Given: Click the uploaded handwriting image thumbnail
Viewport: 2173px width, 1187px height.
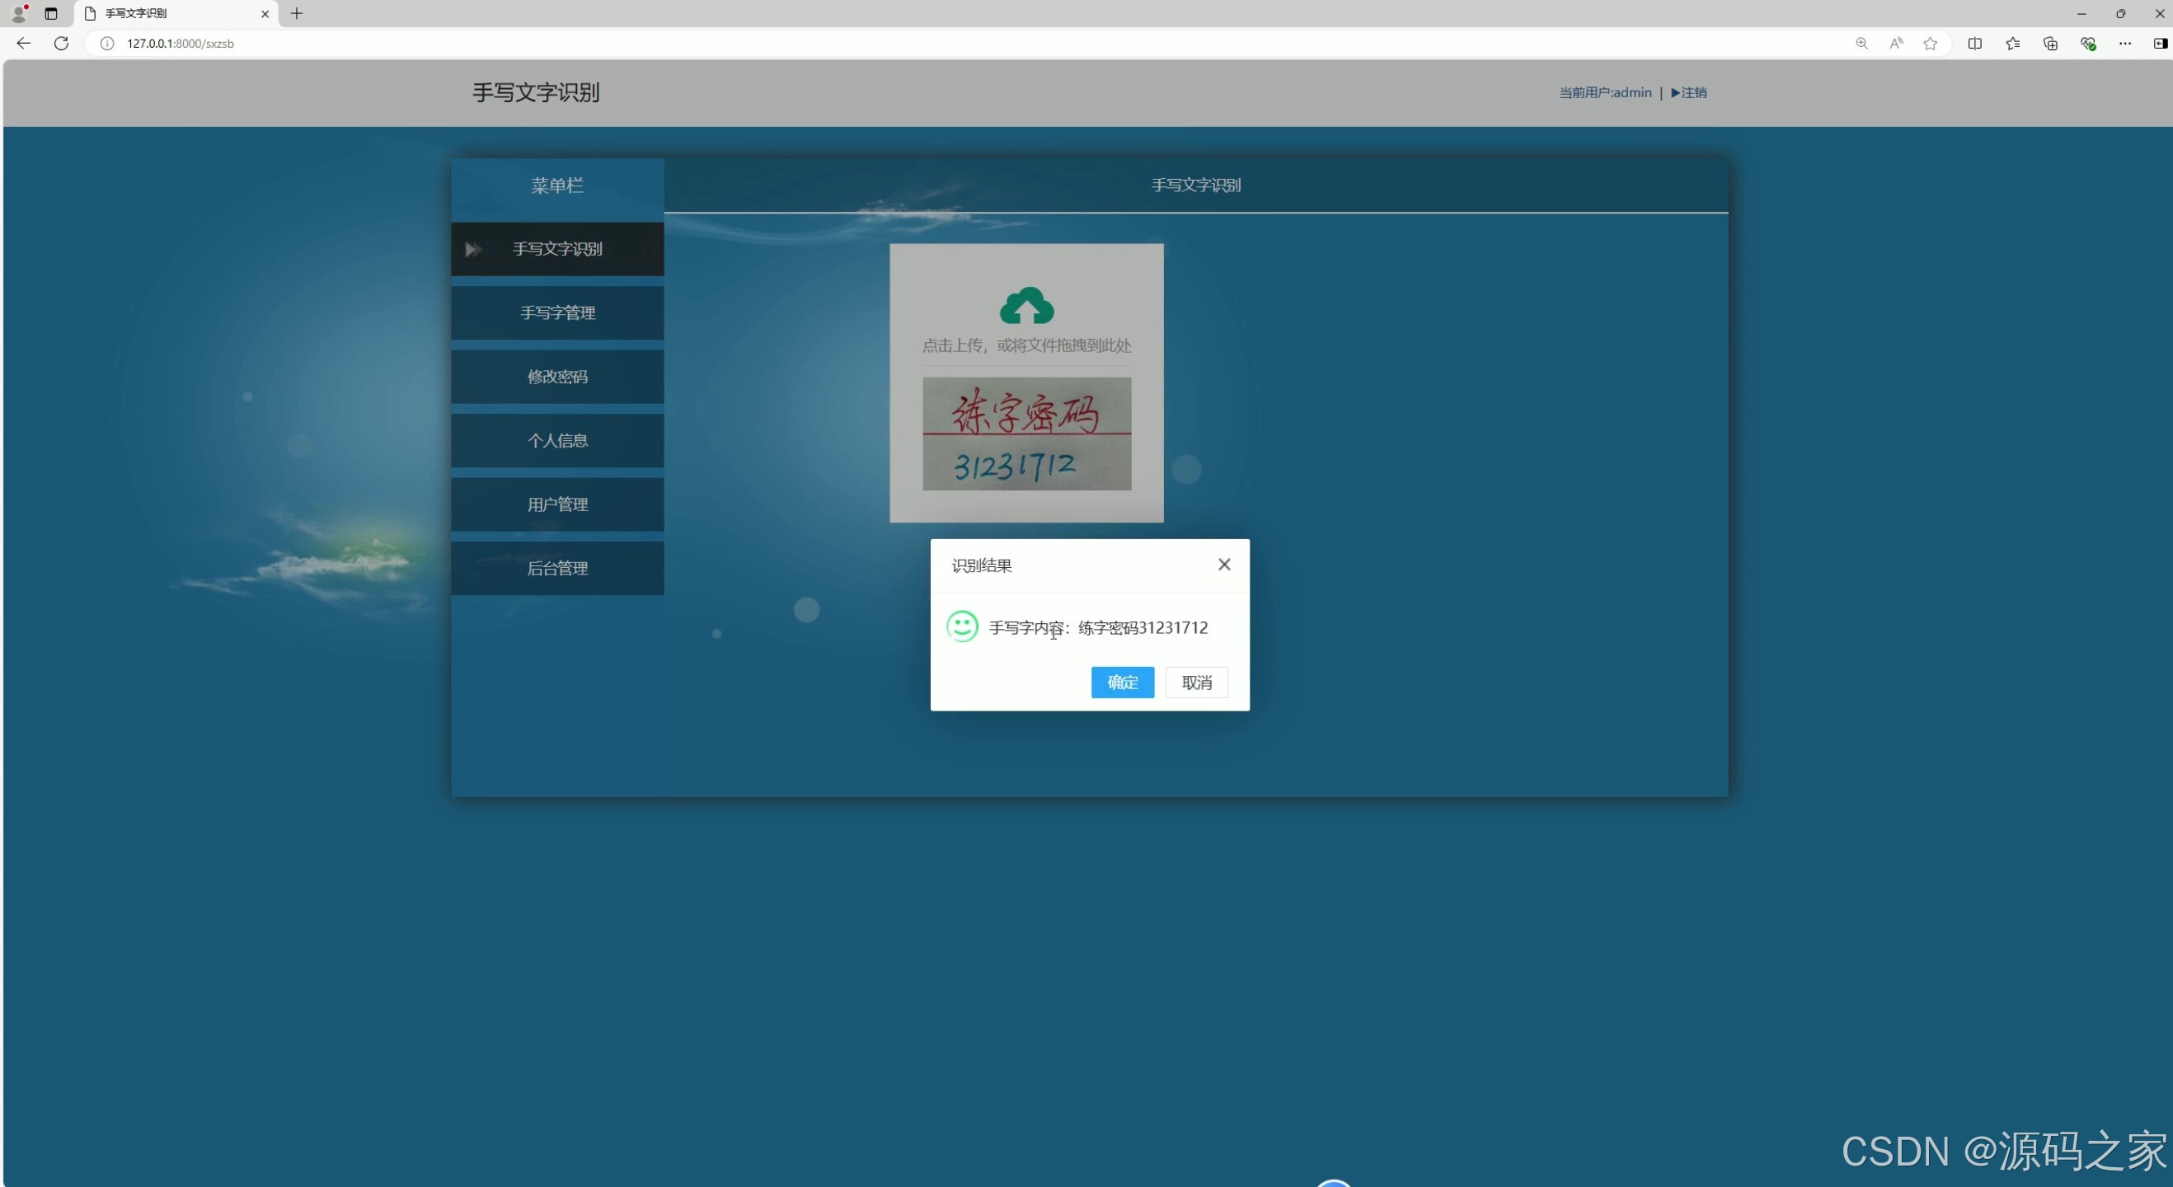Looking at the screenshot, I should (1025, 434).
